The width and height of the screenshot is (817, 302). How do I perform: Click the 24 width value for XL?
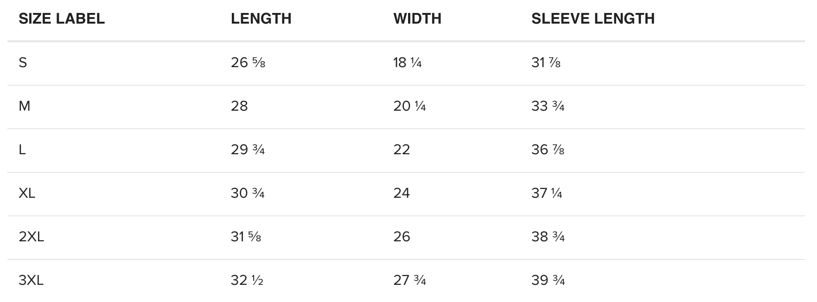pyautogui.click(x=402, y=193)
